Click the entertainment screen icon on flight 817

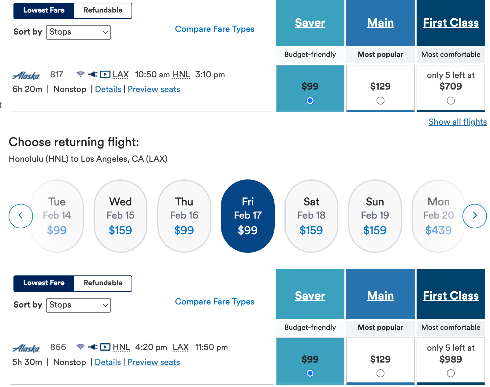point(105,74)
